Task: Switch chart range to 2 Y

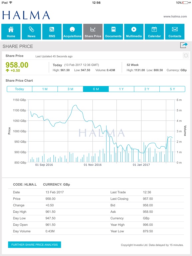Action: pos(147,89)
